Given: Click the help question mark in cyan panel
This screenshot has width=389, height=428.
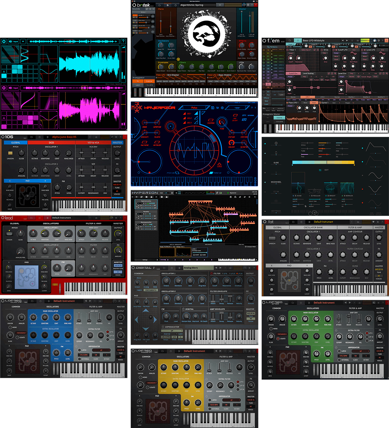Looking at the screenshot, I should [x=123, y=42].
